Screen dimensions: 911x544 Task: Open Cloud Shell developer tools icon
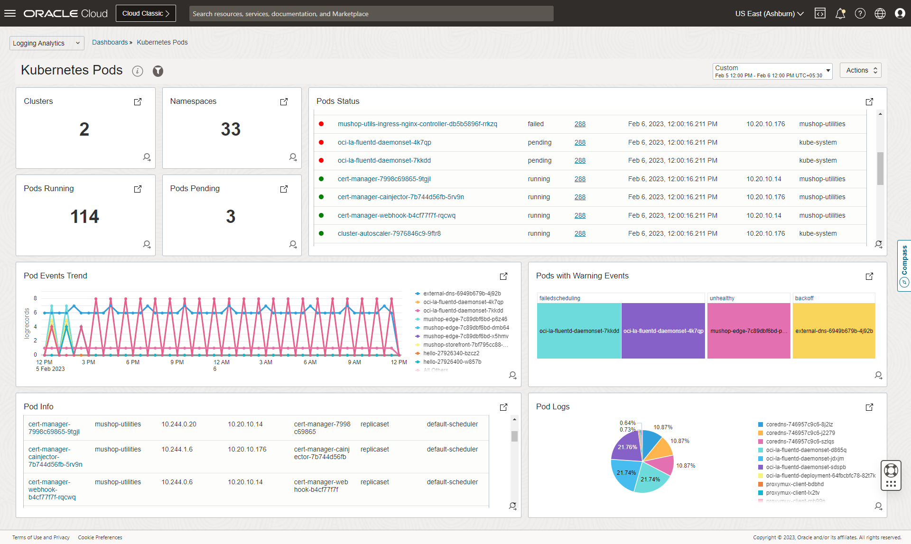(x=820, y=13)
